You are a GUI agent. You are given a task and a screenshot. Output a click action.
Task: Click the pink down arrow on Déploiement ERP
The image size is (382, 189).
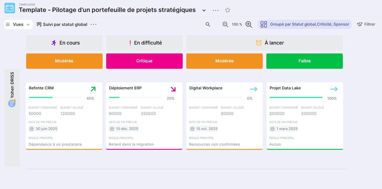click(173, 89)
